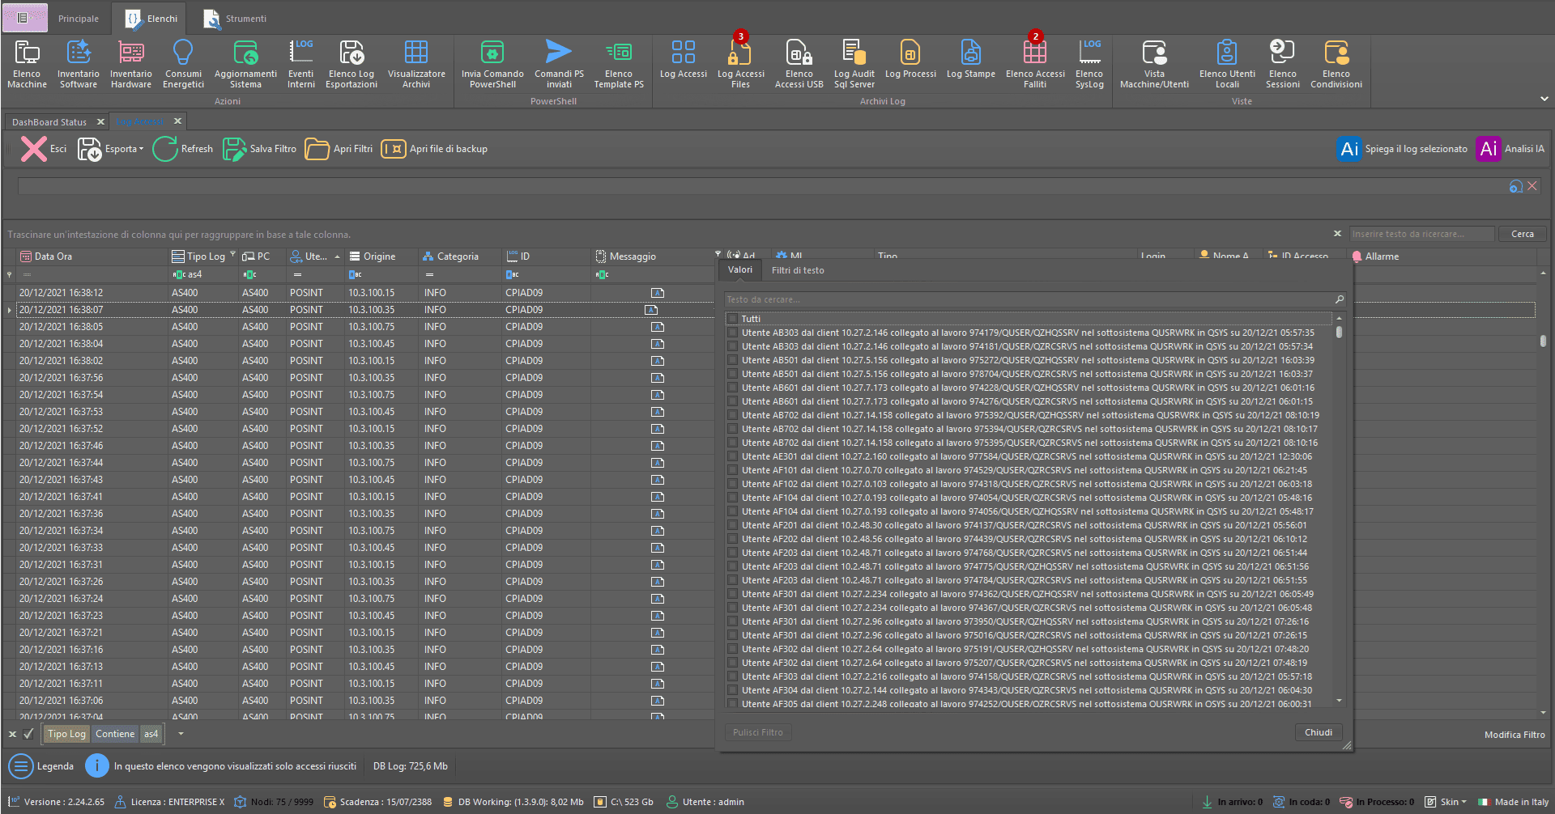
Task: Click Spiega il log selezionato AI
Action: point(1402,149)
